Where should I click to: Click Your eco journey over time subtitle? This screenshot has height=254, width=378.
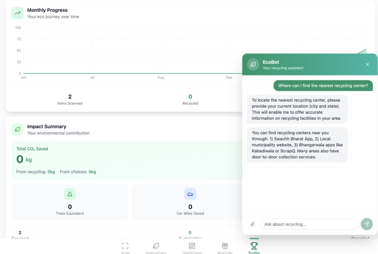pos(53,16)
